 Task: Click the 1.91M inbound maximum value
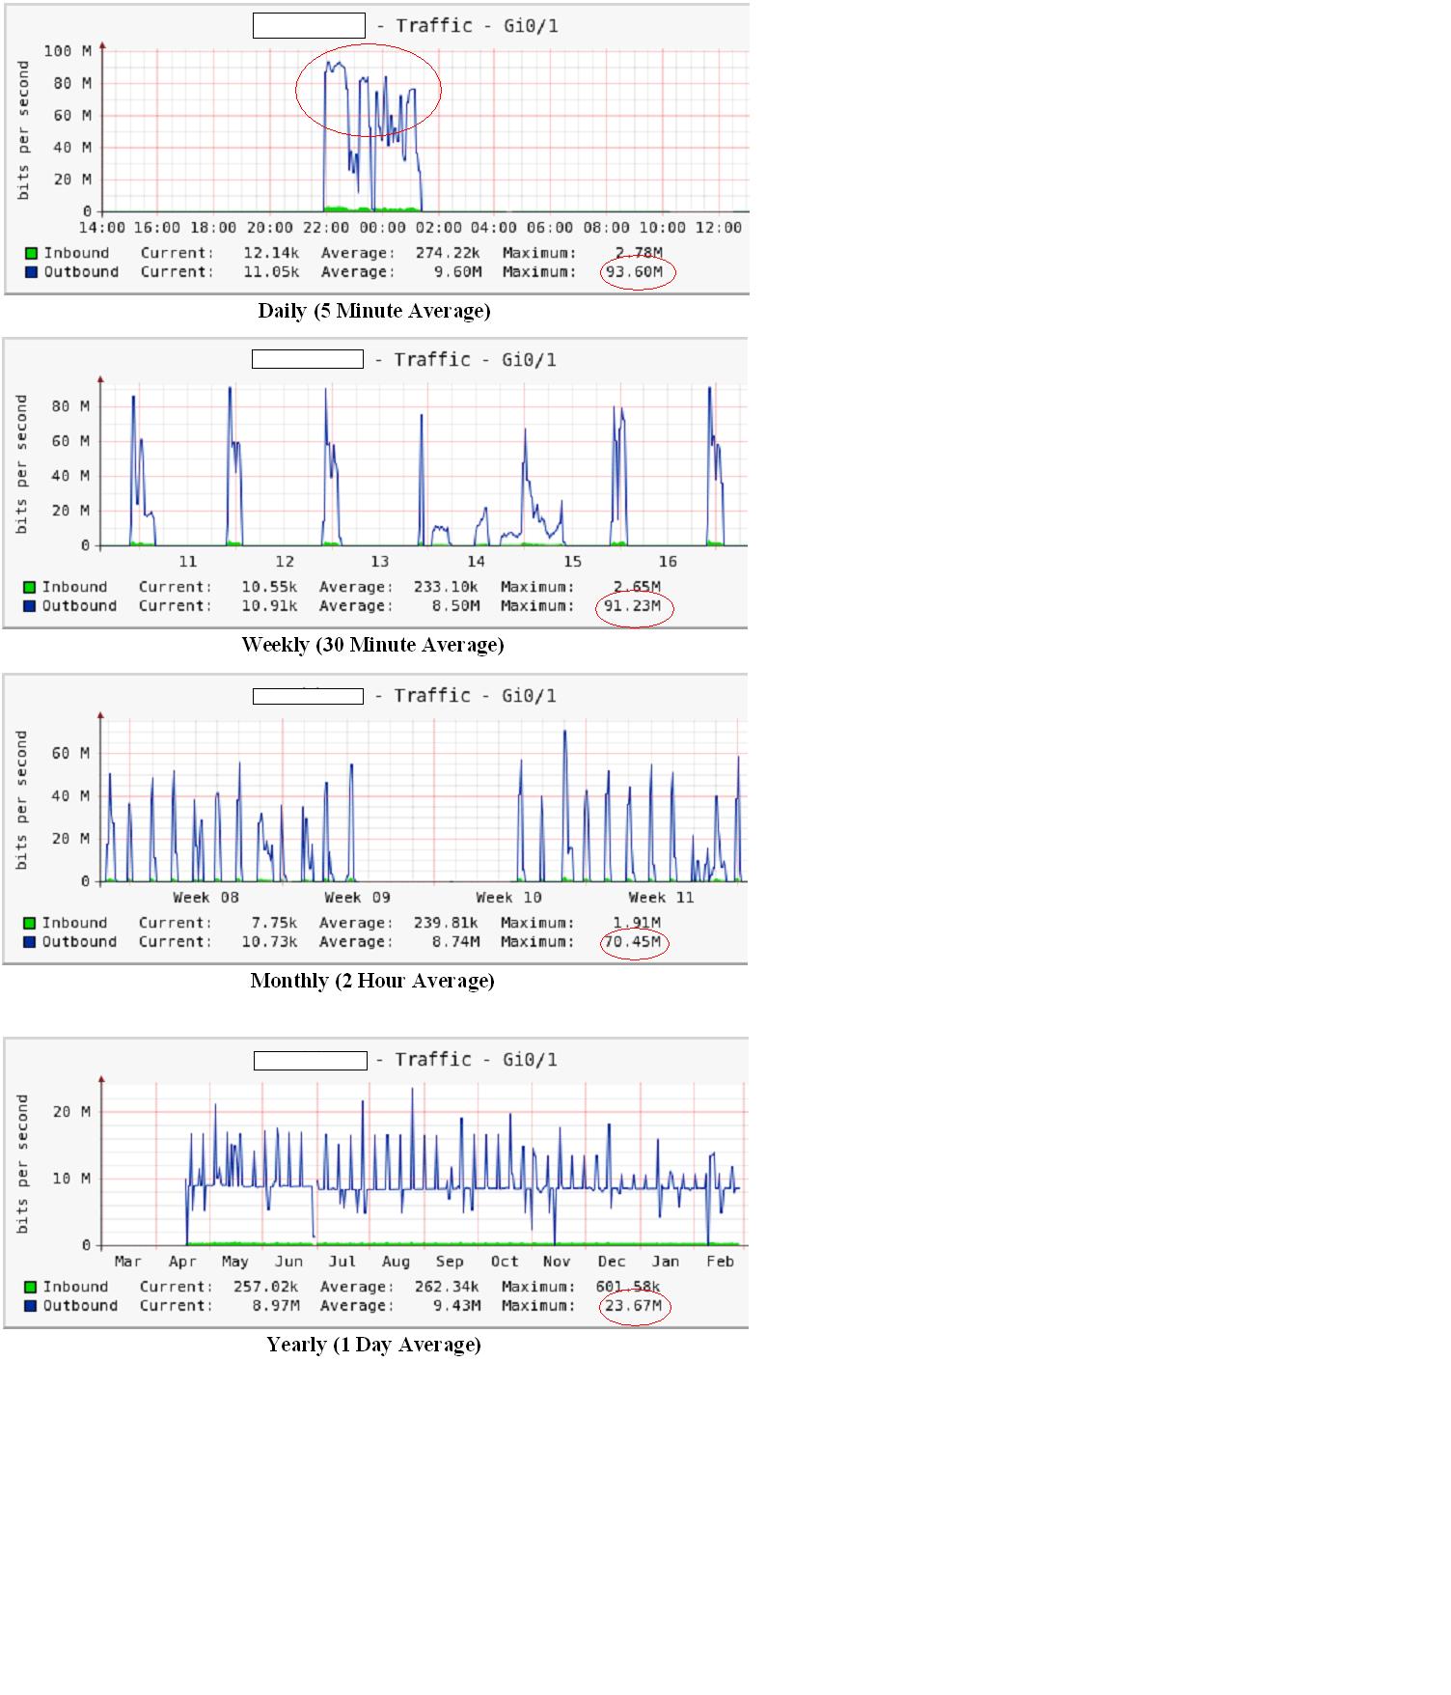click(637, 924)
